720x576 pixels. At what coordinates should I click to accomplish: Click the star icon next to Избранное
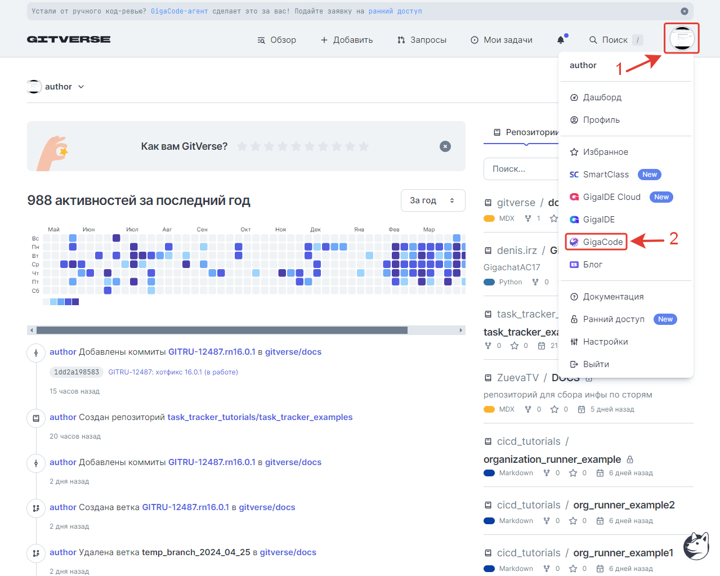click(x=574, y=152)
